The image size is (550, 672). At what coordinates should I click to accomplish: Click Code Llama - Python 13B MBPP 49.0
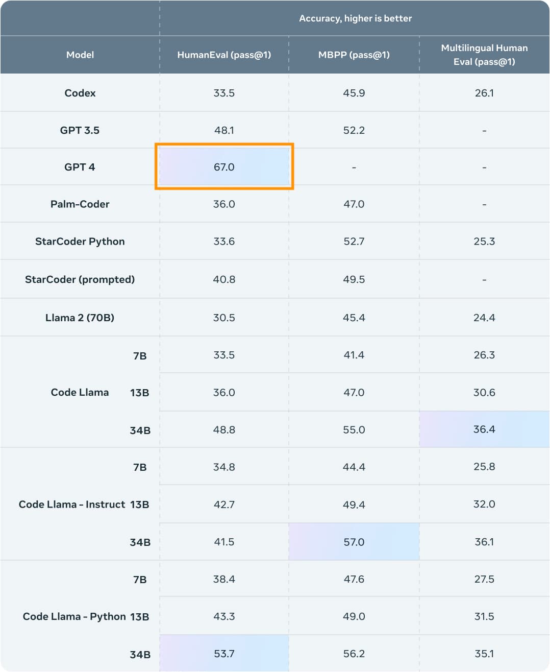(x=354, y=616)
